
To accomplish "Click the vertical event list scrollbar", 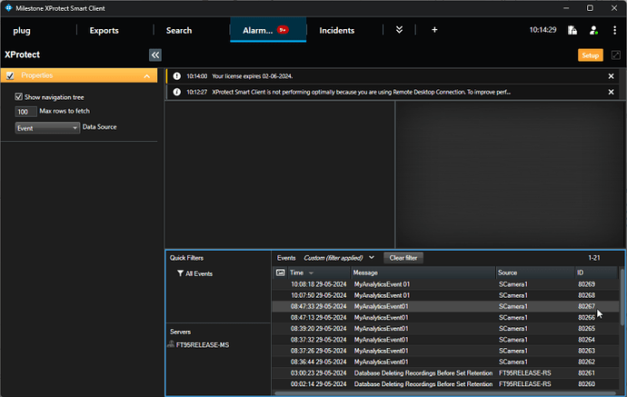I will coord(622,297).
